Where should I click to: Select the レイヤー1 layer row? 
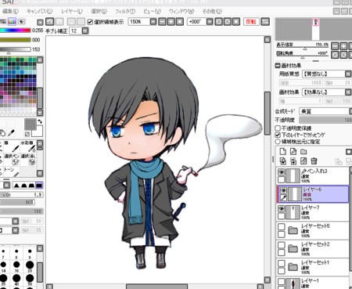point(313,283)
